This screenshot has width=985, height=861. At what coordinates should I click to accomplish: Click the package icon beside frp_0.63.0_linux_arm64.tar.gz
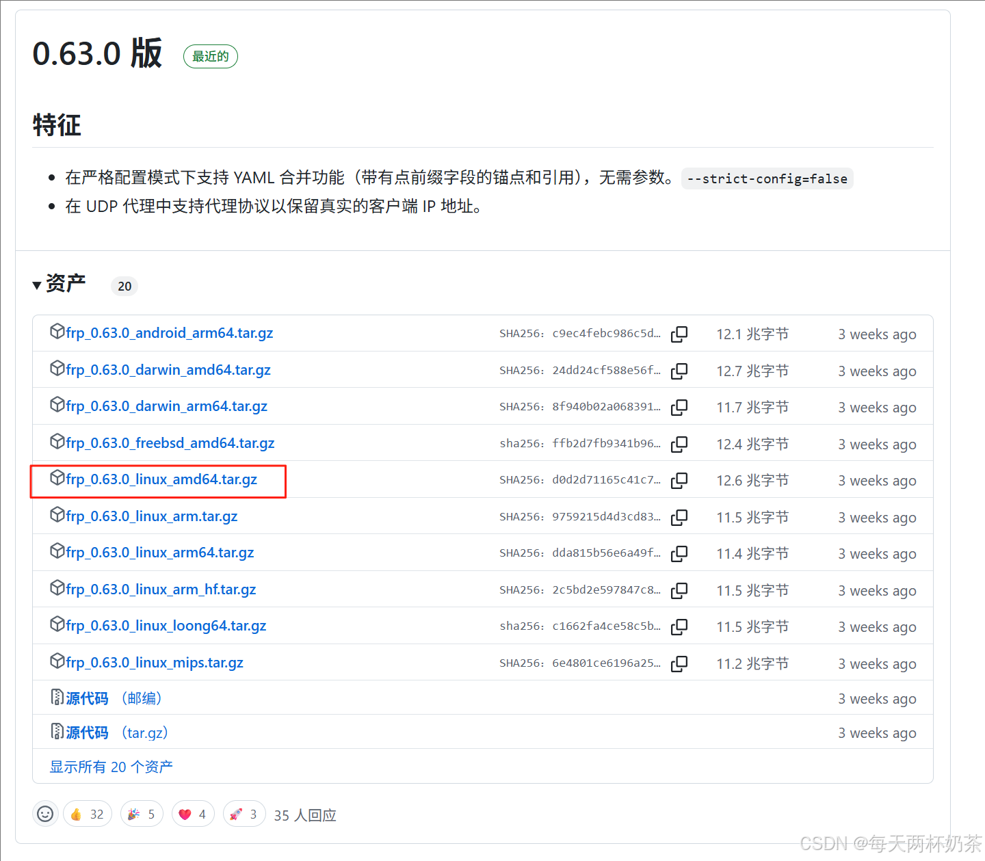tap(57, 551)
